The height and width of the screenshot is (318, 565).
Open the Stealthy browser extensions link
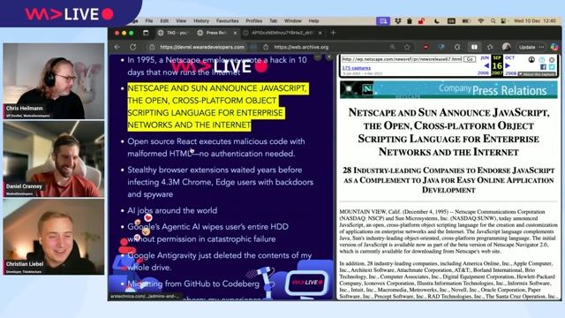[220, 182]
